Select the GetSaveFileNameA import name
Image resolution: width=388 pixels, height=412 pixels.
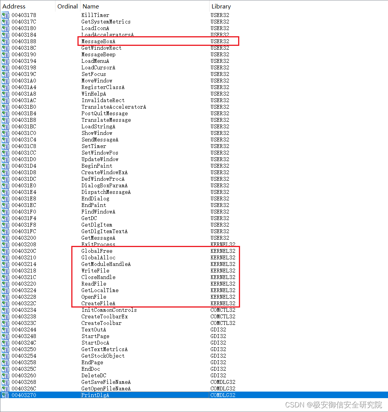pos(106,382)
